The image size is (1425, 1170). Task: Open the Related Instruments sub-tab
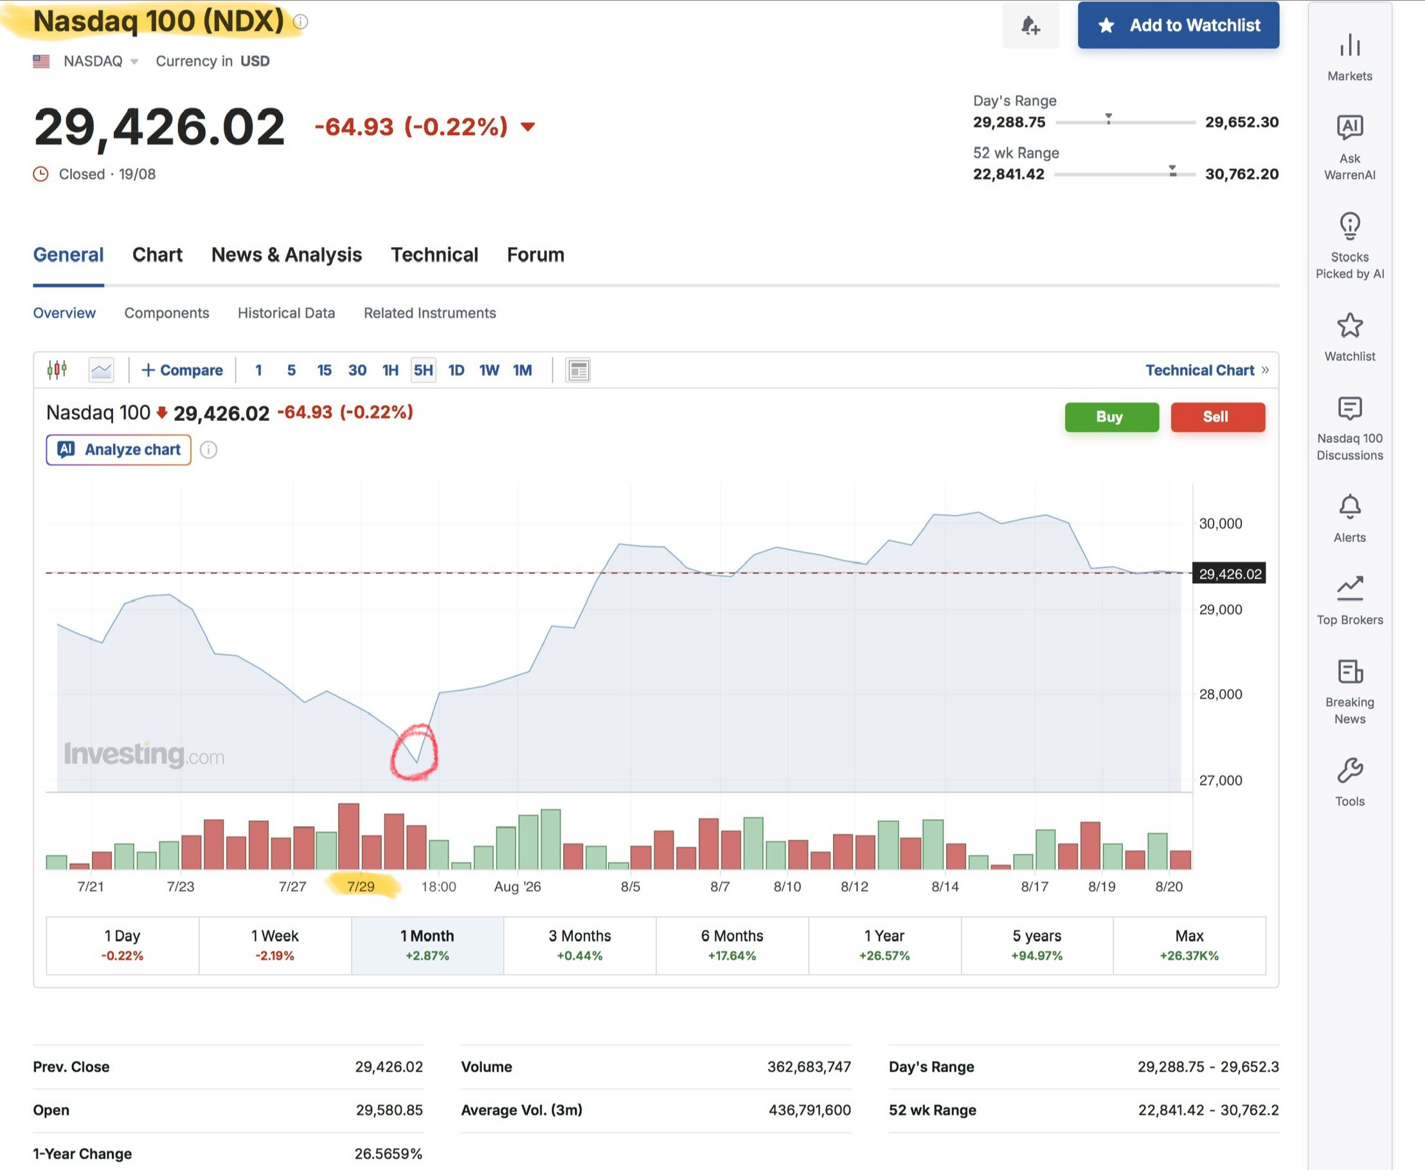[x=430, y=312]
